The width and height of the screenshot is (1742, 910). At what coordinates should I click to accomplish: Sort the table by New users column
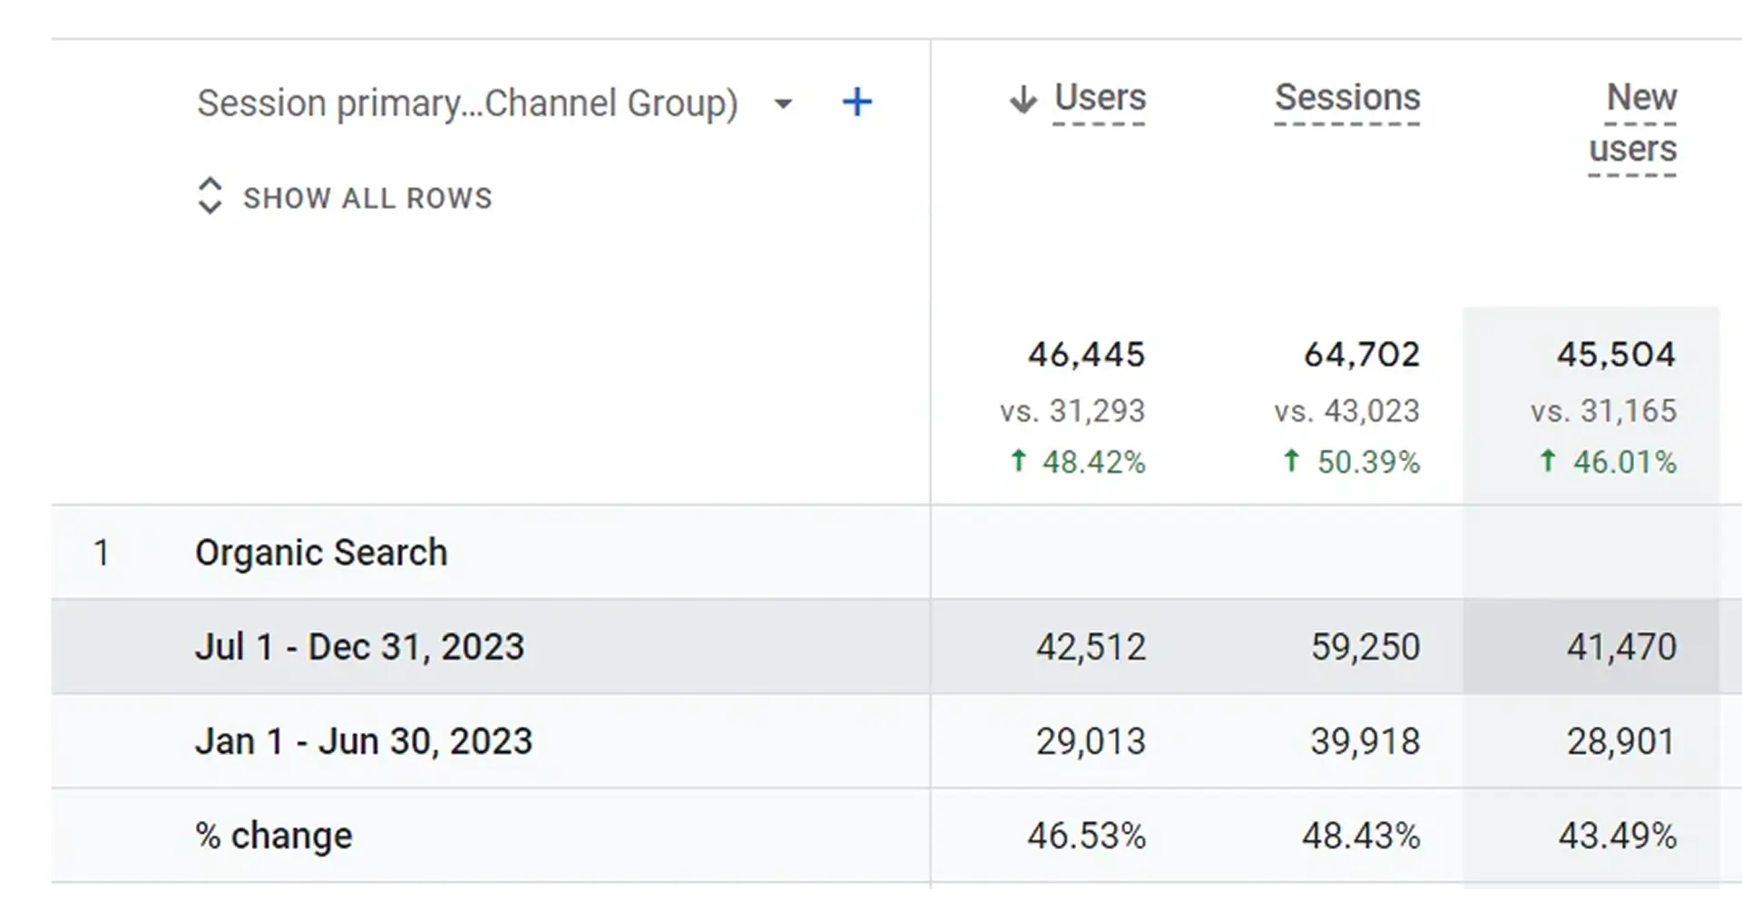click(x=1635, y=122)
